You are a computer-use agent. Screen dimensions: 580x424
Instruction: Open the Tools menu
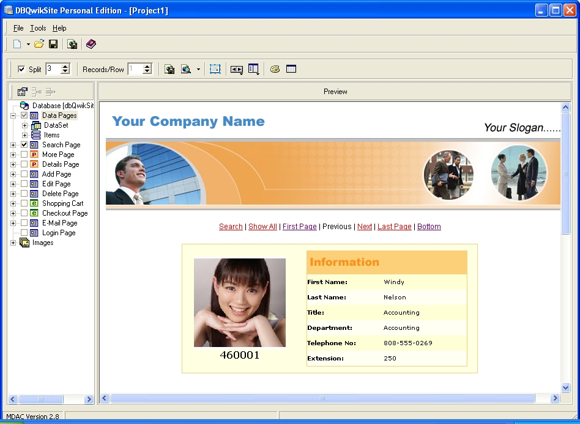38,28
